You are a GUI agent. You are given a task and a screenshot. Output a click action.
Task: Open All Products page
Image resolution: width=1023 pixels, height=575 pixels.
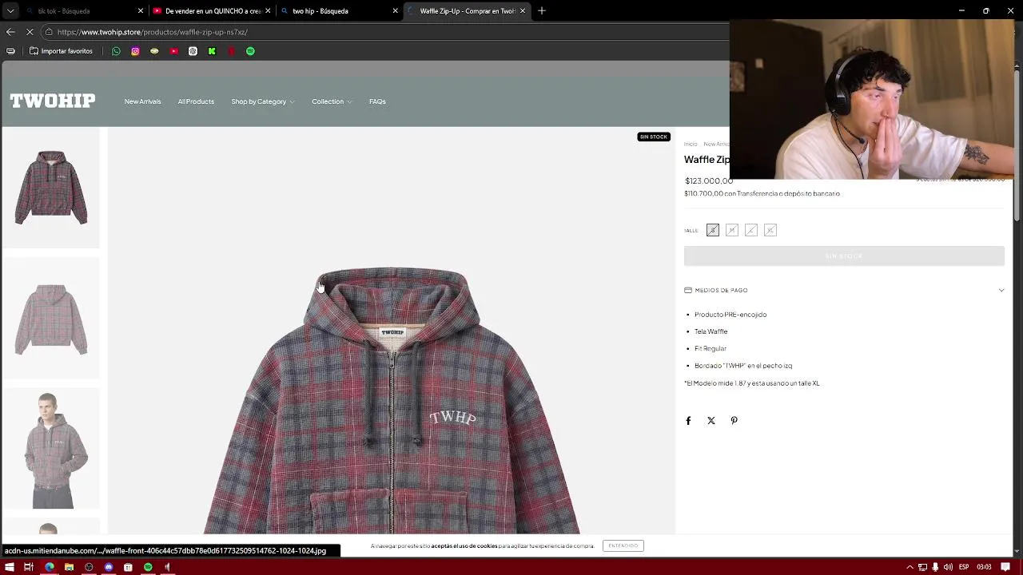[196, 101]
